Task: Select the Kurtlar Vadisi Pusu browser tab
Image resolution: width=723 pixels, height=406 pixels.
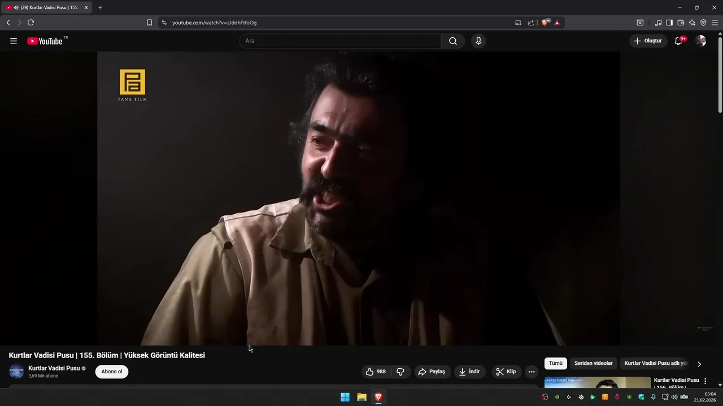Action: [x=46, y=7]
